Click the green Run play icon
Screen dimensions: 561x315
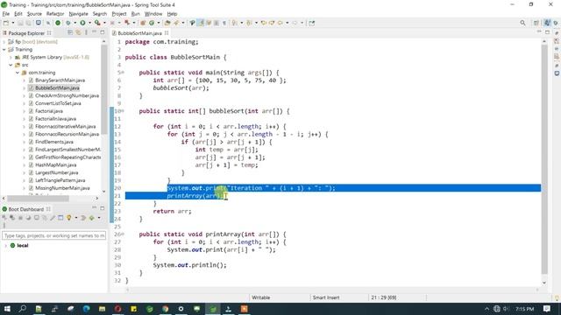(x=82, y=23)
